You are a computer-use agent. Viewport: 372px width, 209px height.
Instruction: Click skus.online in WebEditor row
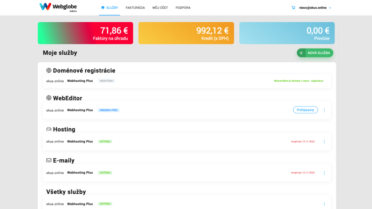pyautogui.click(x=55, y=110)
